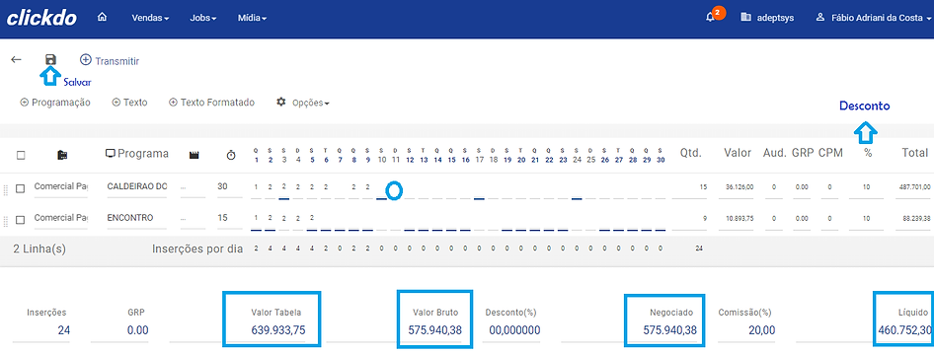Click the 2 Linha(s) summary text
Viewport: 934px width, 355px height.
39,249
